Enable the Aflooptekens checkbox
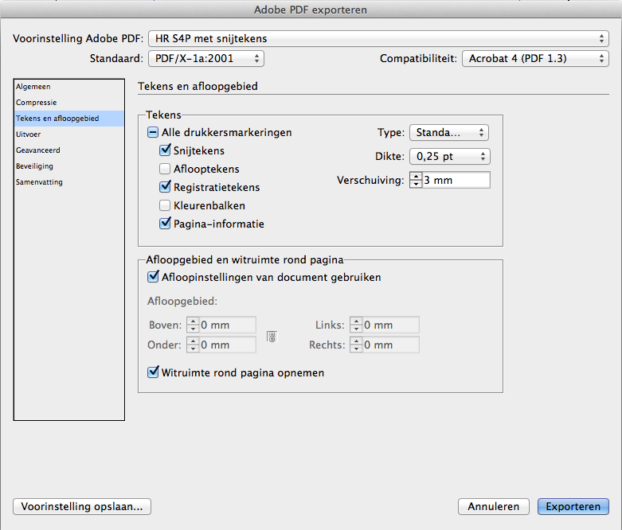This screenshot has width=622, height=530. click(165, 169)
